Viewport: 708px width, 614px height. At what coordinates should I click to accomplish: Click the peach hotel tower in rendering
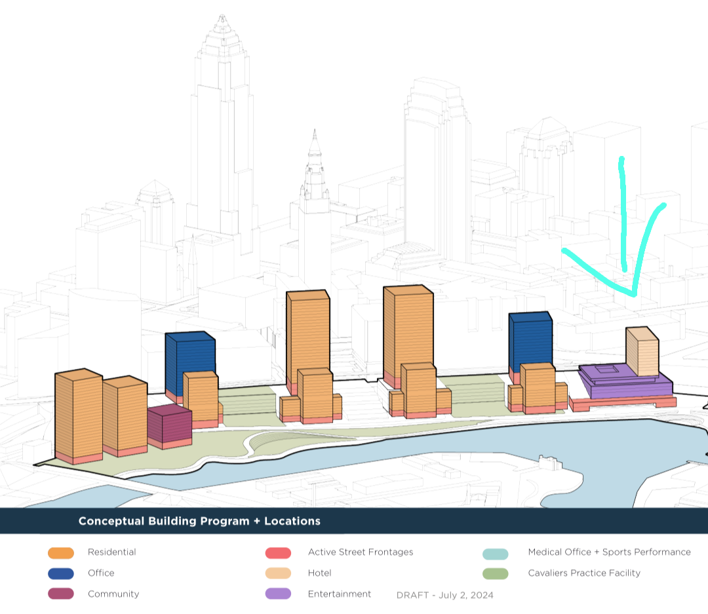642,352
